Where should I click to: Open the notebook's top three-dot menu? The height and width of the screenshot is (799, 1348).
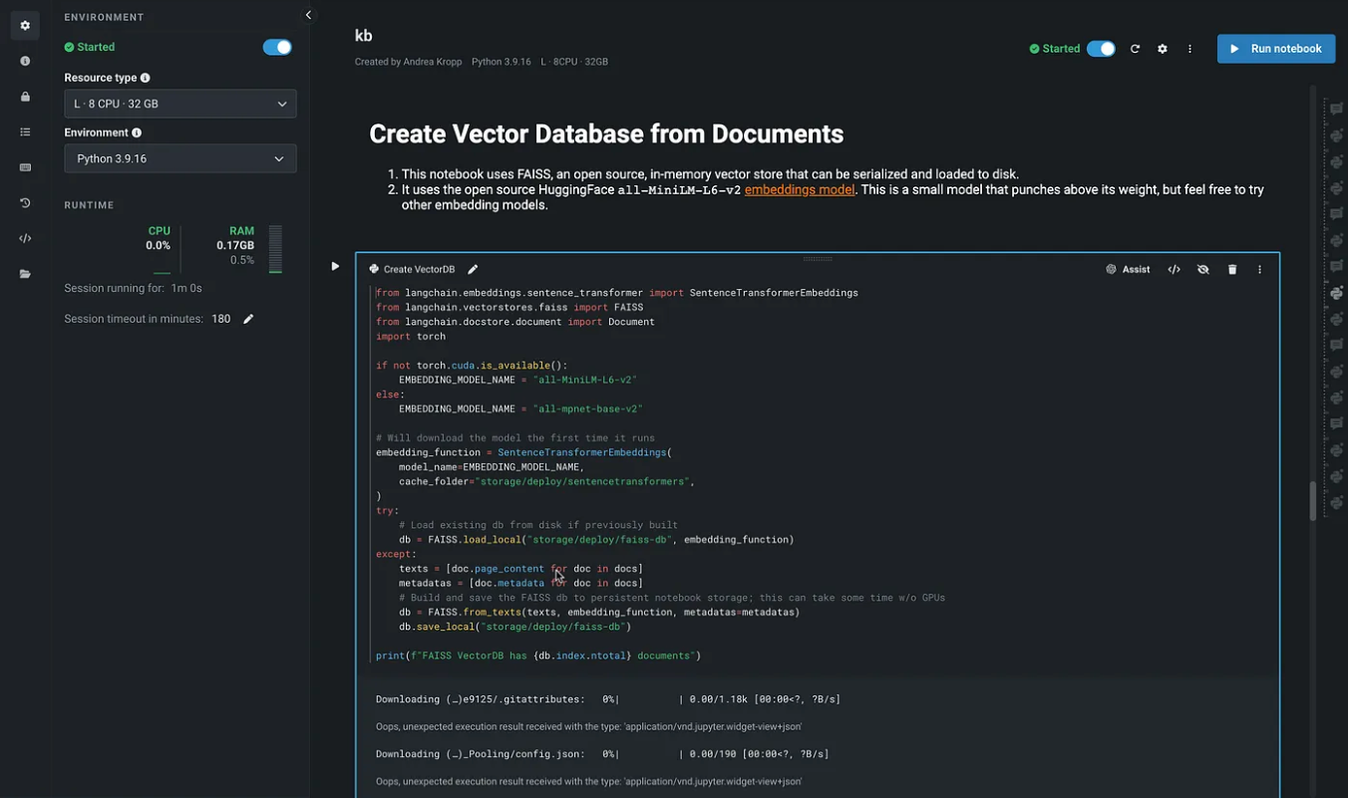click(x=1189, y=49)
